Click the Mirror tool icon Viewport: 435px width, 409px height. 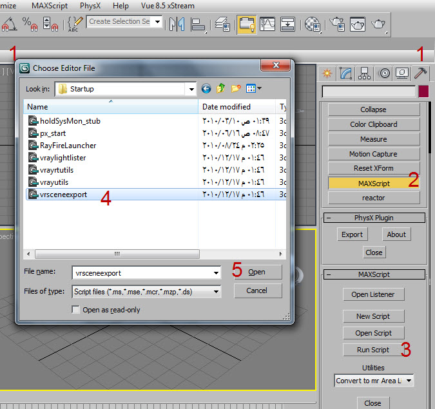click(177, 24)
